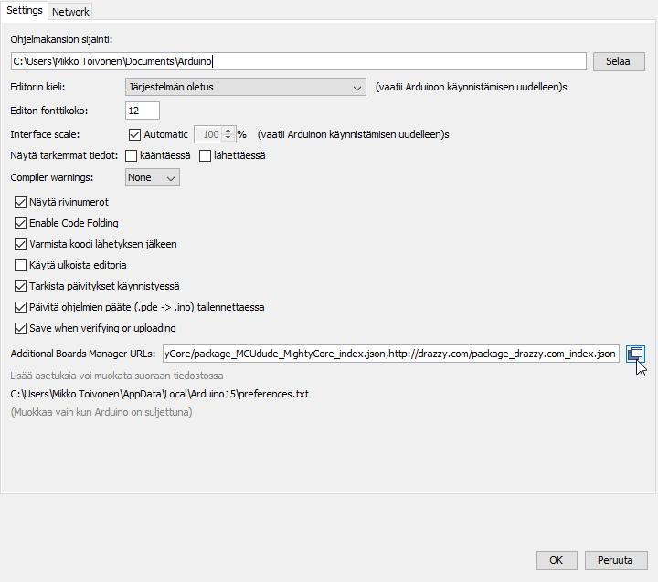Click the 'Compiler warnings:' label
Screen dimensions: 658x582
[x=52, y=177]
